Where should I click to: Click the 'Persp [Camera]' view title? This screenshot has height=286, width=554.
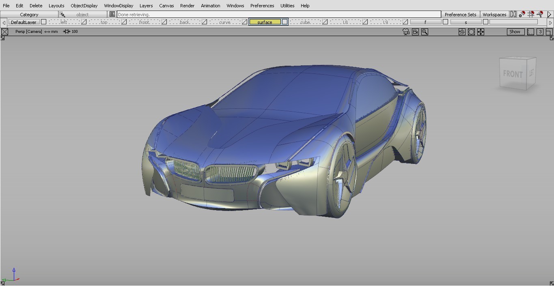click(x=28, y=31)
